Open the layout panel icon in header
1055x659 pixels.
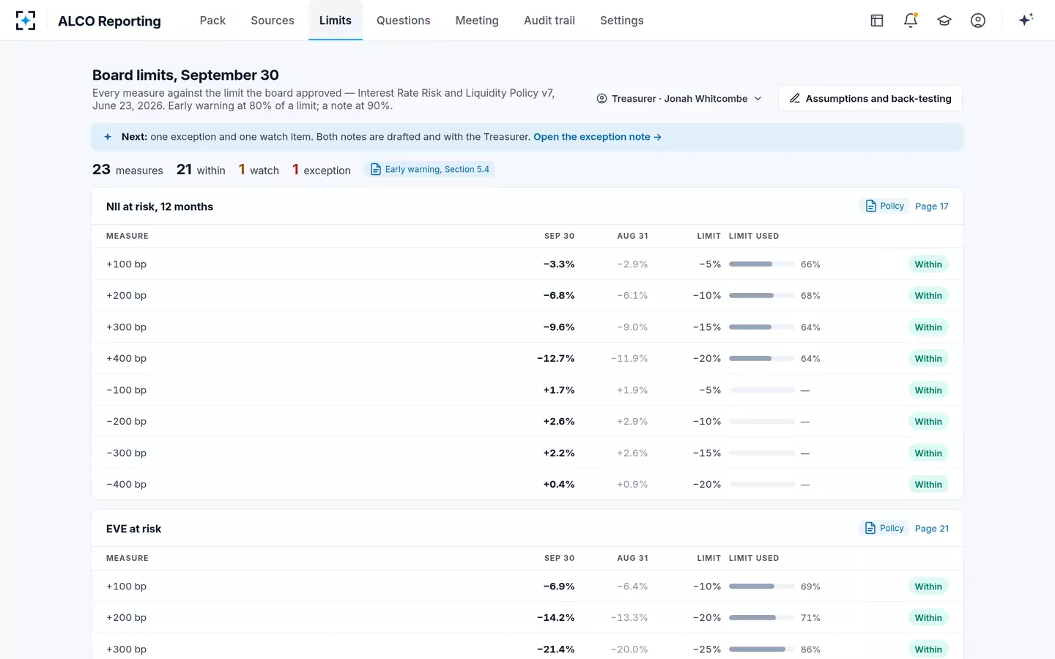pos(877,21)
